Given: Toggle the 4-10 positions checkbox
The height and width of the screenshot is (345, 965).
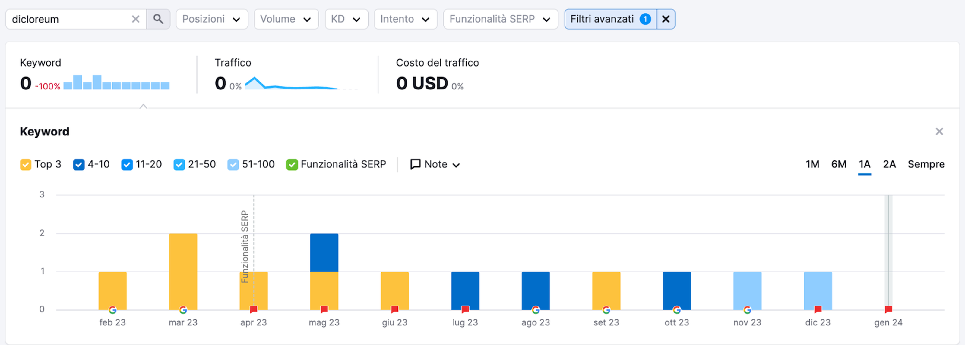Looking at the screenshot, I should [x=79, y=164].
